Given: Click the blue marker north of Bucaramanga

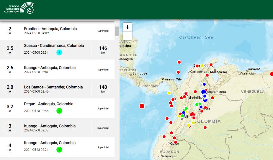Looking at the screenshot, I should pos(204,84).
